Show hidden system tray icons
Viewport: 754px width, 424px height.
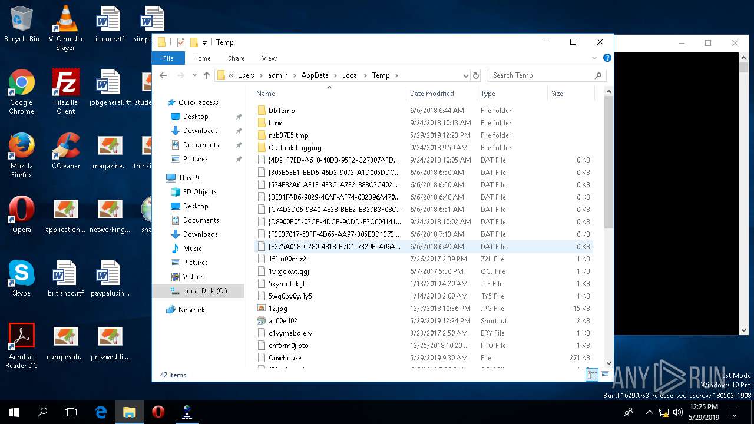point(650,412)
